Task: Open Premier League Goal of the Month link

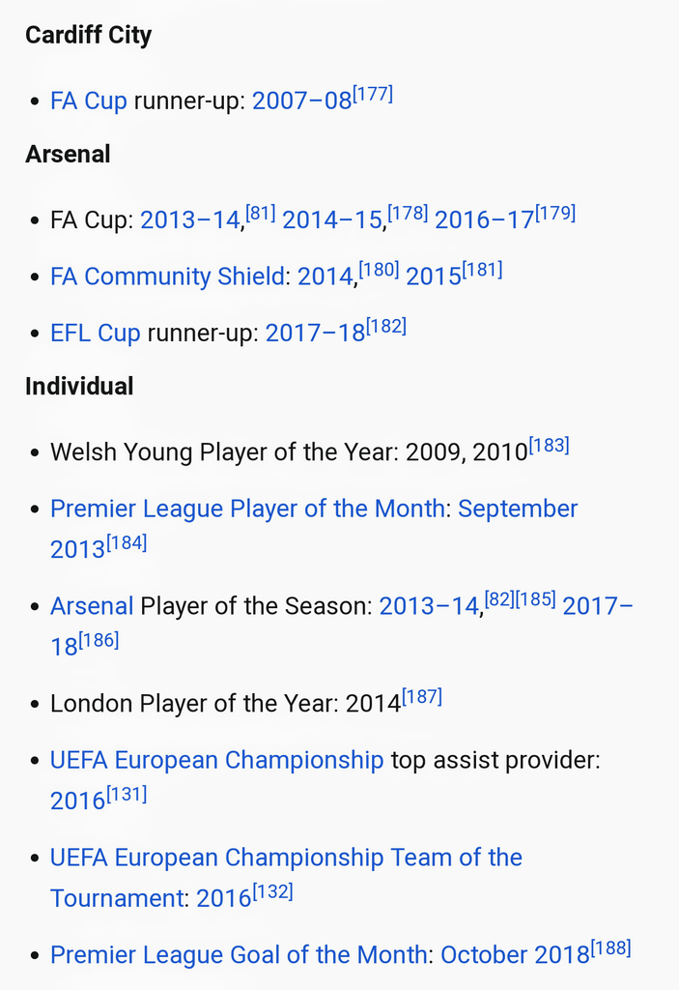Action: point(238,956)
